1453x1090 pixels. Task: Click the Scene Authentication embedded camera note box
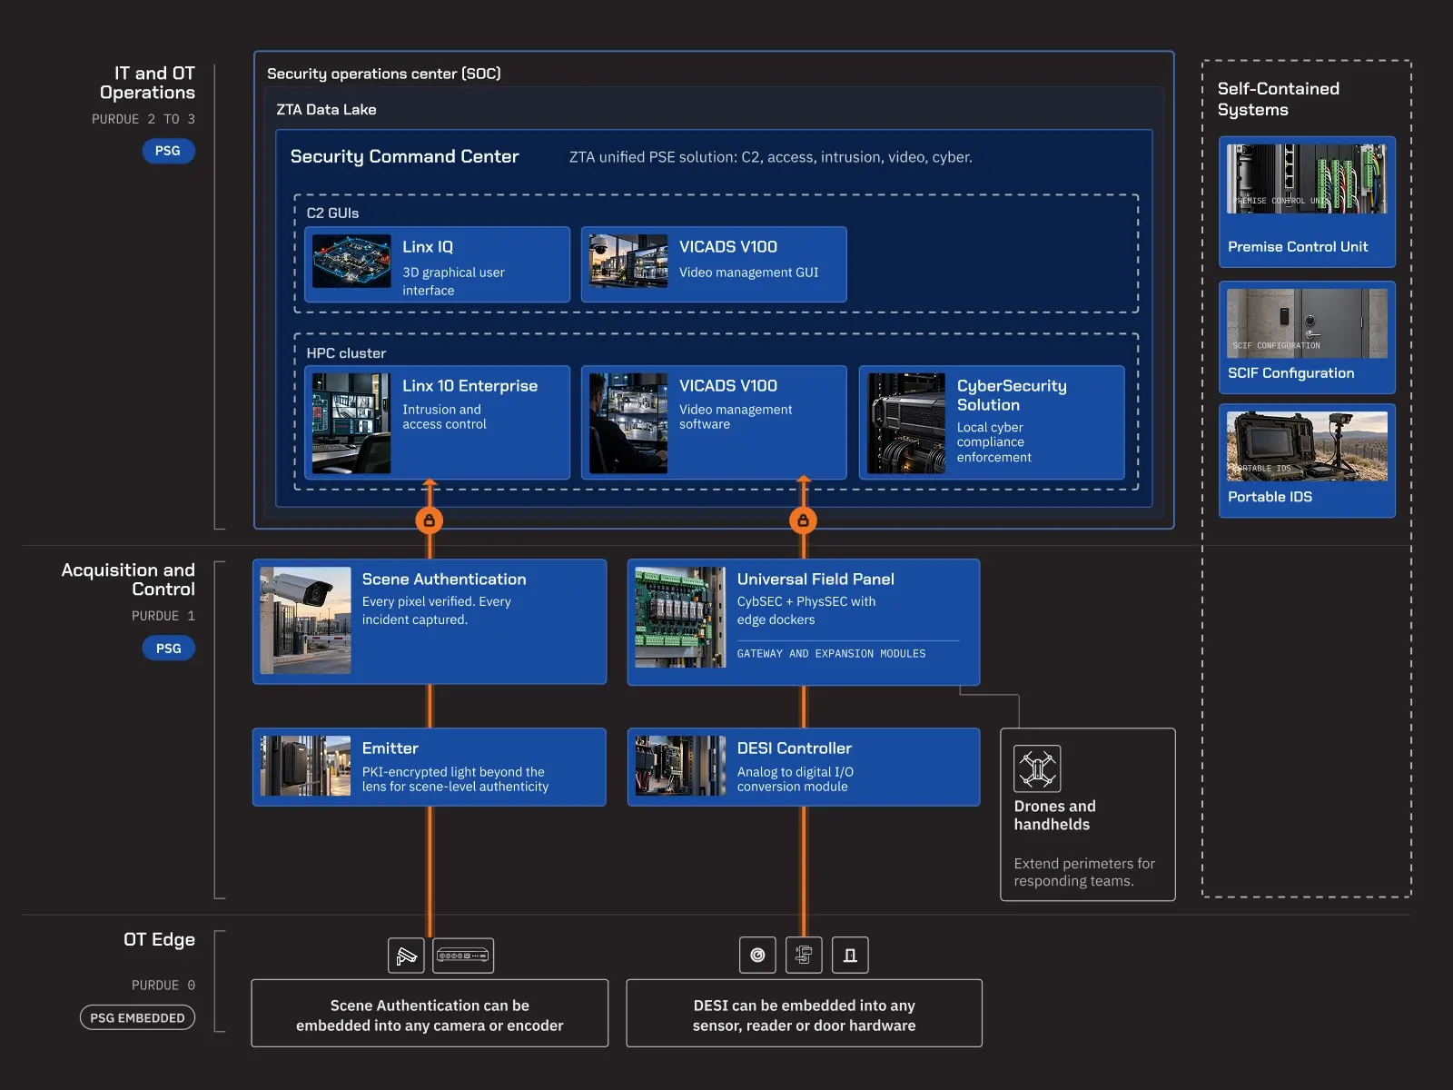click(430, 1013)
